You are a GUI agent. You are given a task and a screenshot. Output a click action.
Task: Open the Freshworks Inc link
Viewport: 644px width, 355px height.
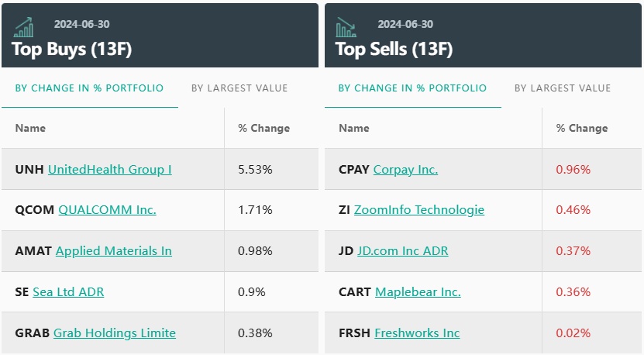pyautogui.click(x=417, y=333)
